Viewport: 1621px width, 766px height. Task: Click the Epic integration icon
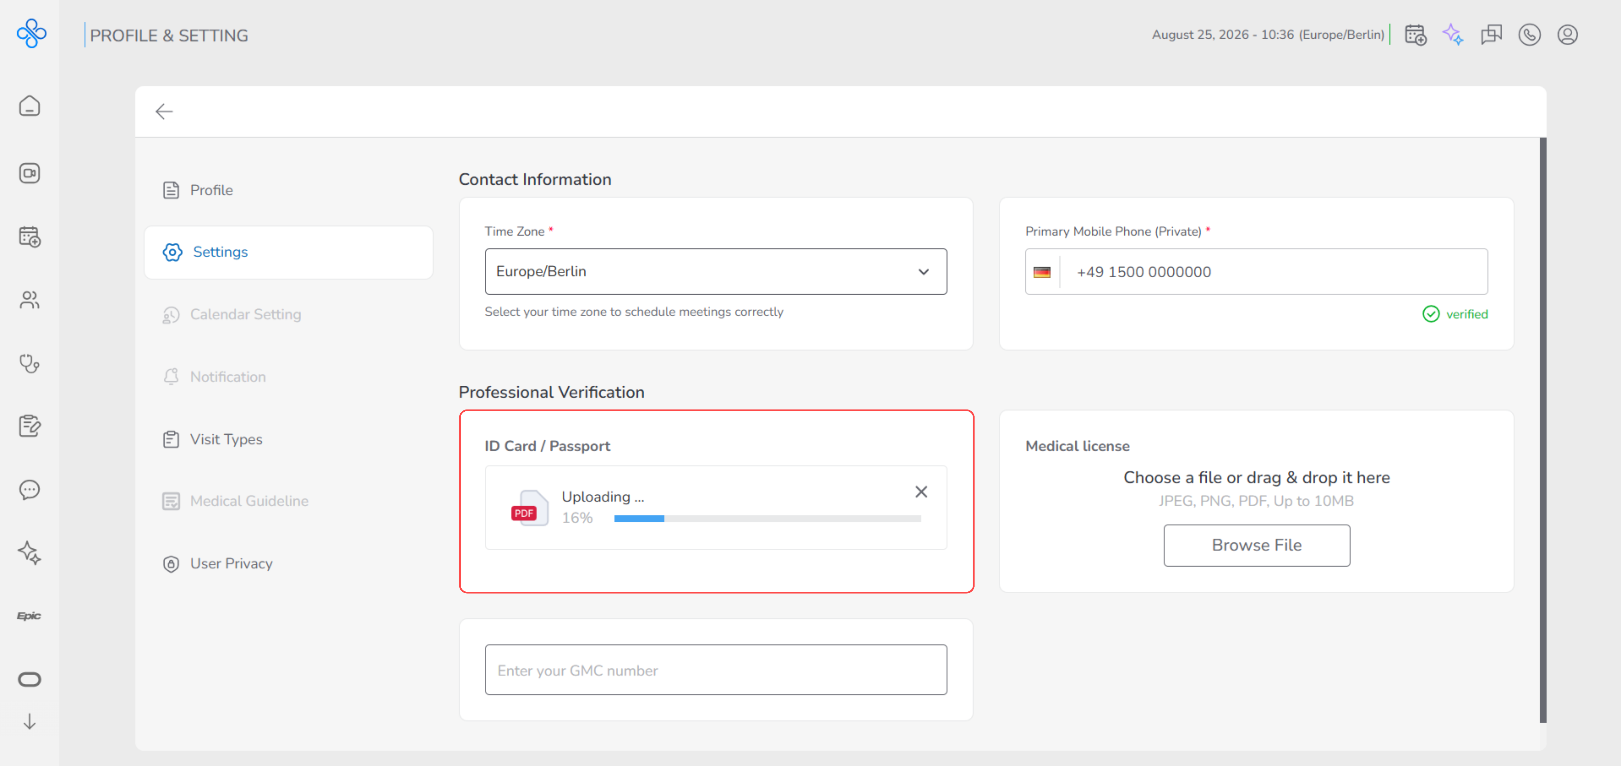tap(29, 616)
